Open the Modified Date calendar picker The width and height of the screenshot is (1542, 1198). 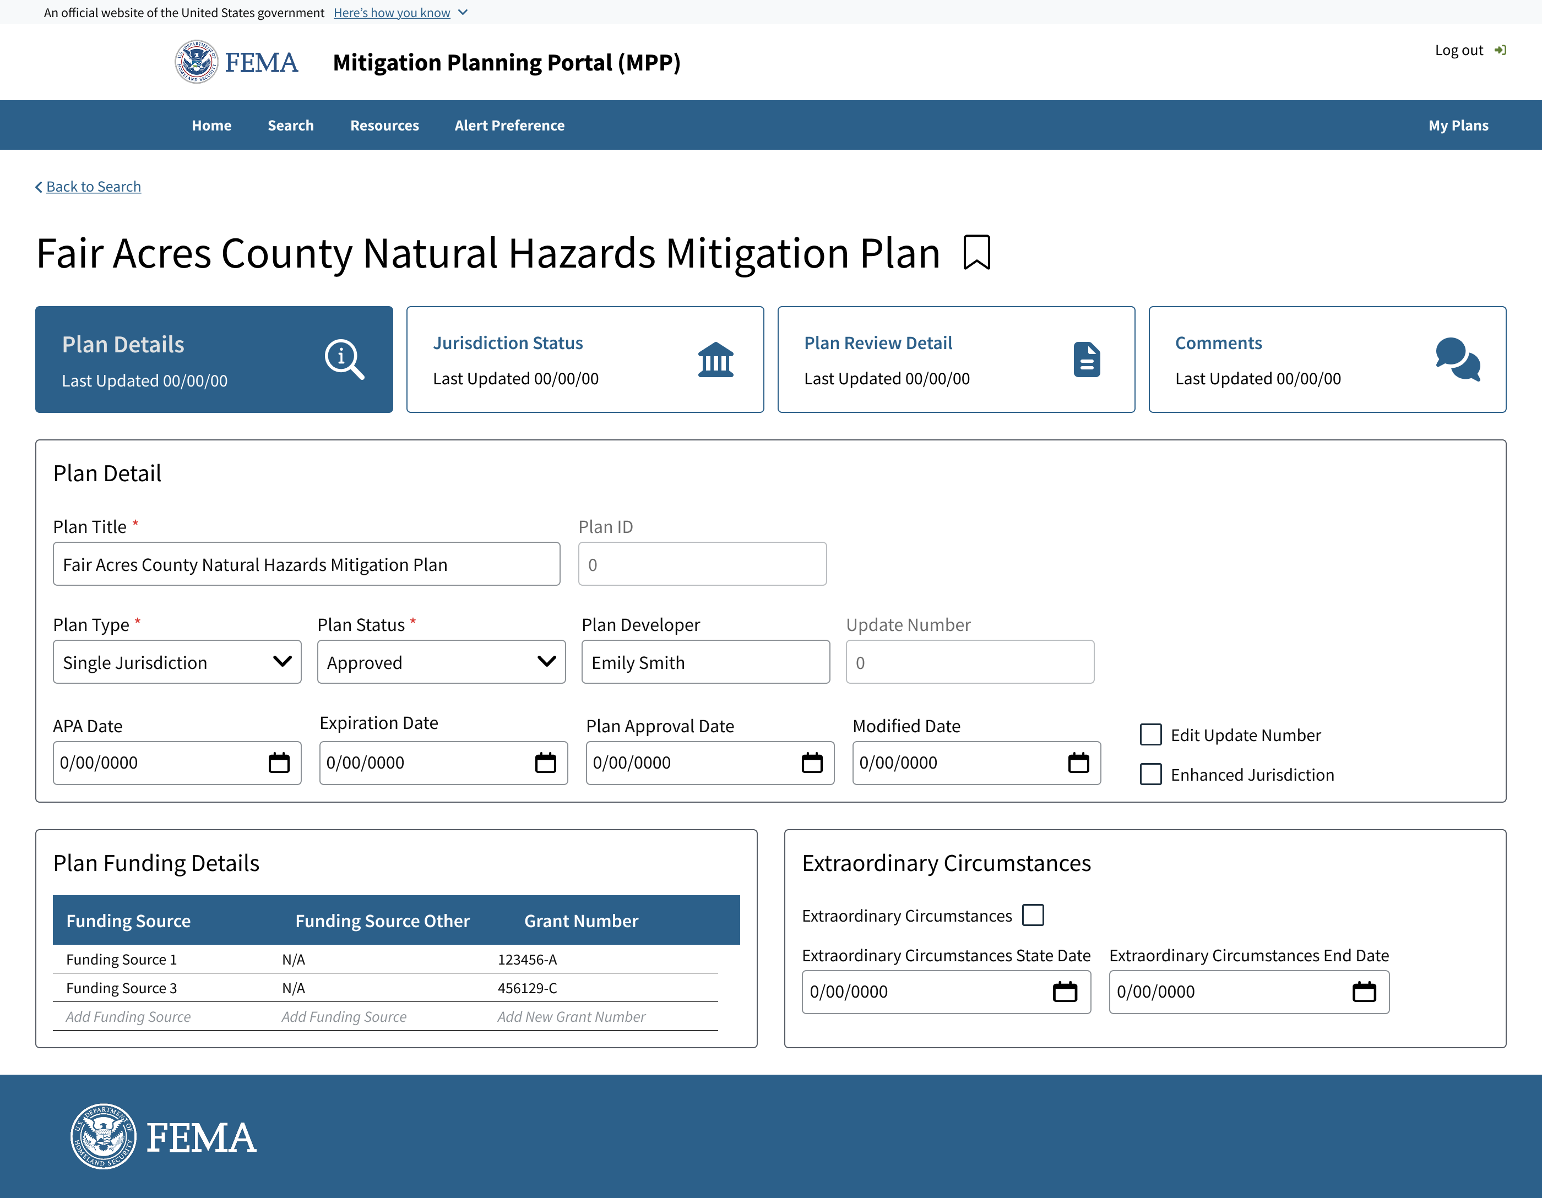click(x=1078, y=763)
